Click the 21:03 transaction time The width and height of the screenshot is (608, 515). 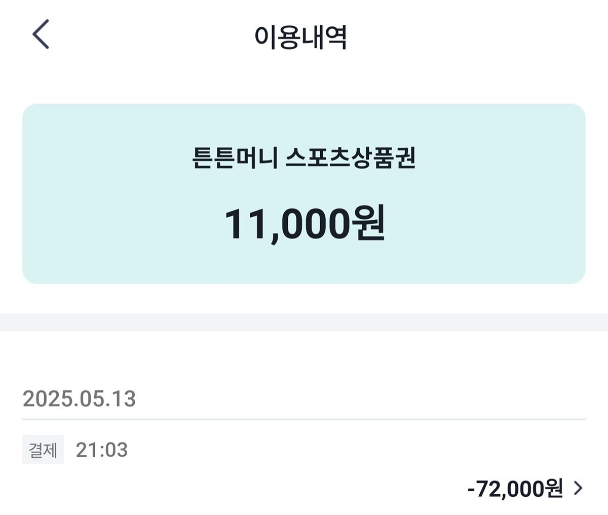[x=102, y=450]
